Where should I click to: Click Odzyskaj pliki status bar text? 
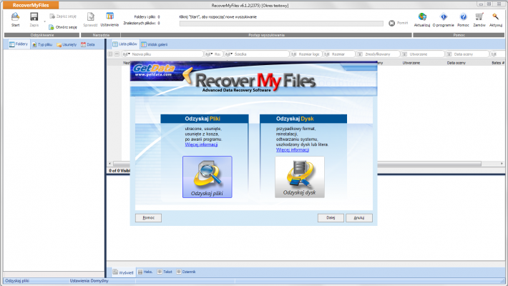pos(17,281)
